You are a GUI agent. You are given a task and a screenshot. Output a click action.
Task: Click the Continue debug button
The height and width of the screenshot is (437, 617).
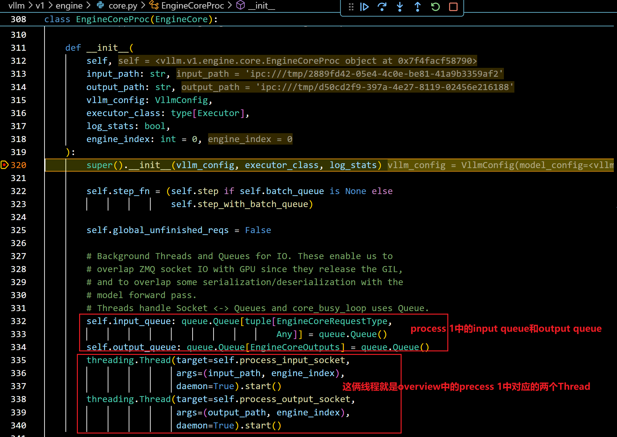364,7
